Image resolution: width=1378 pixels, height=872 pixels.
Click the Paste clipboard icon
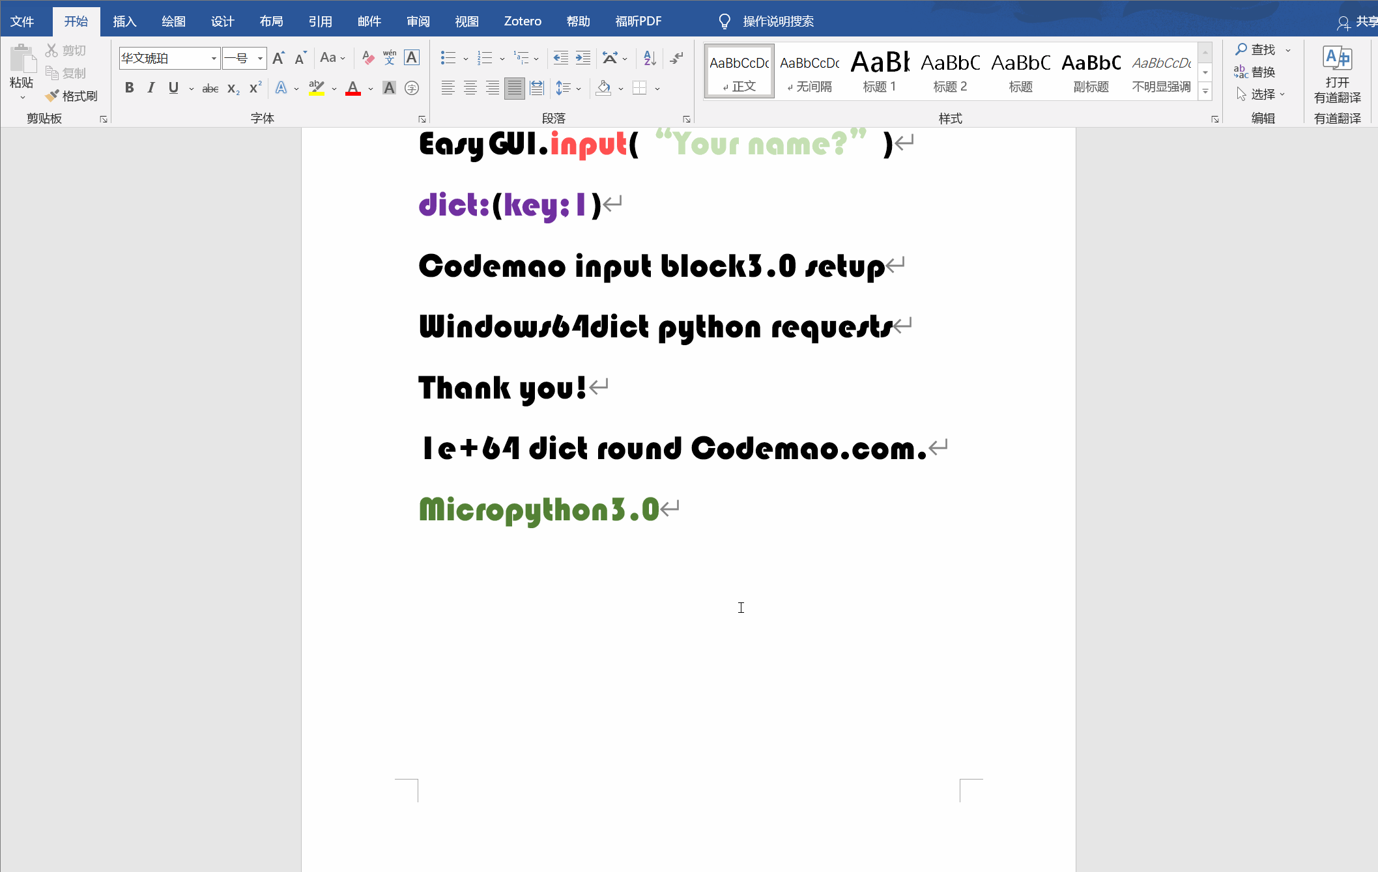(22, 59)
